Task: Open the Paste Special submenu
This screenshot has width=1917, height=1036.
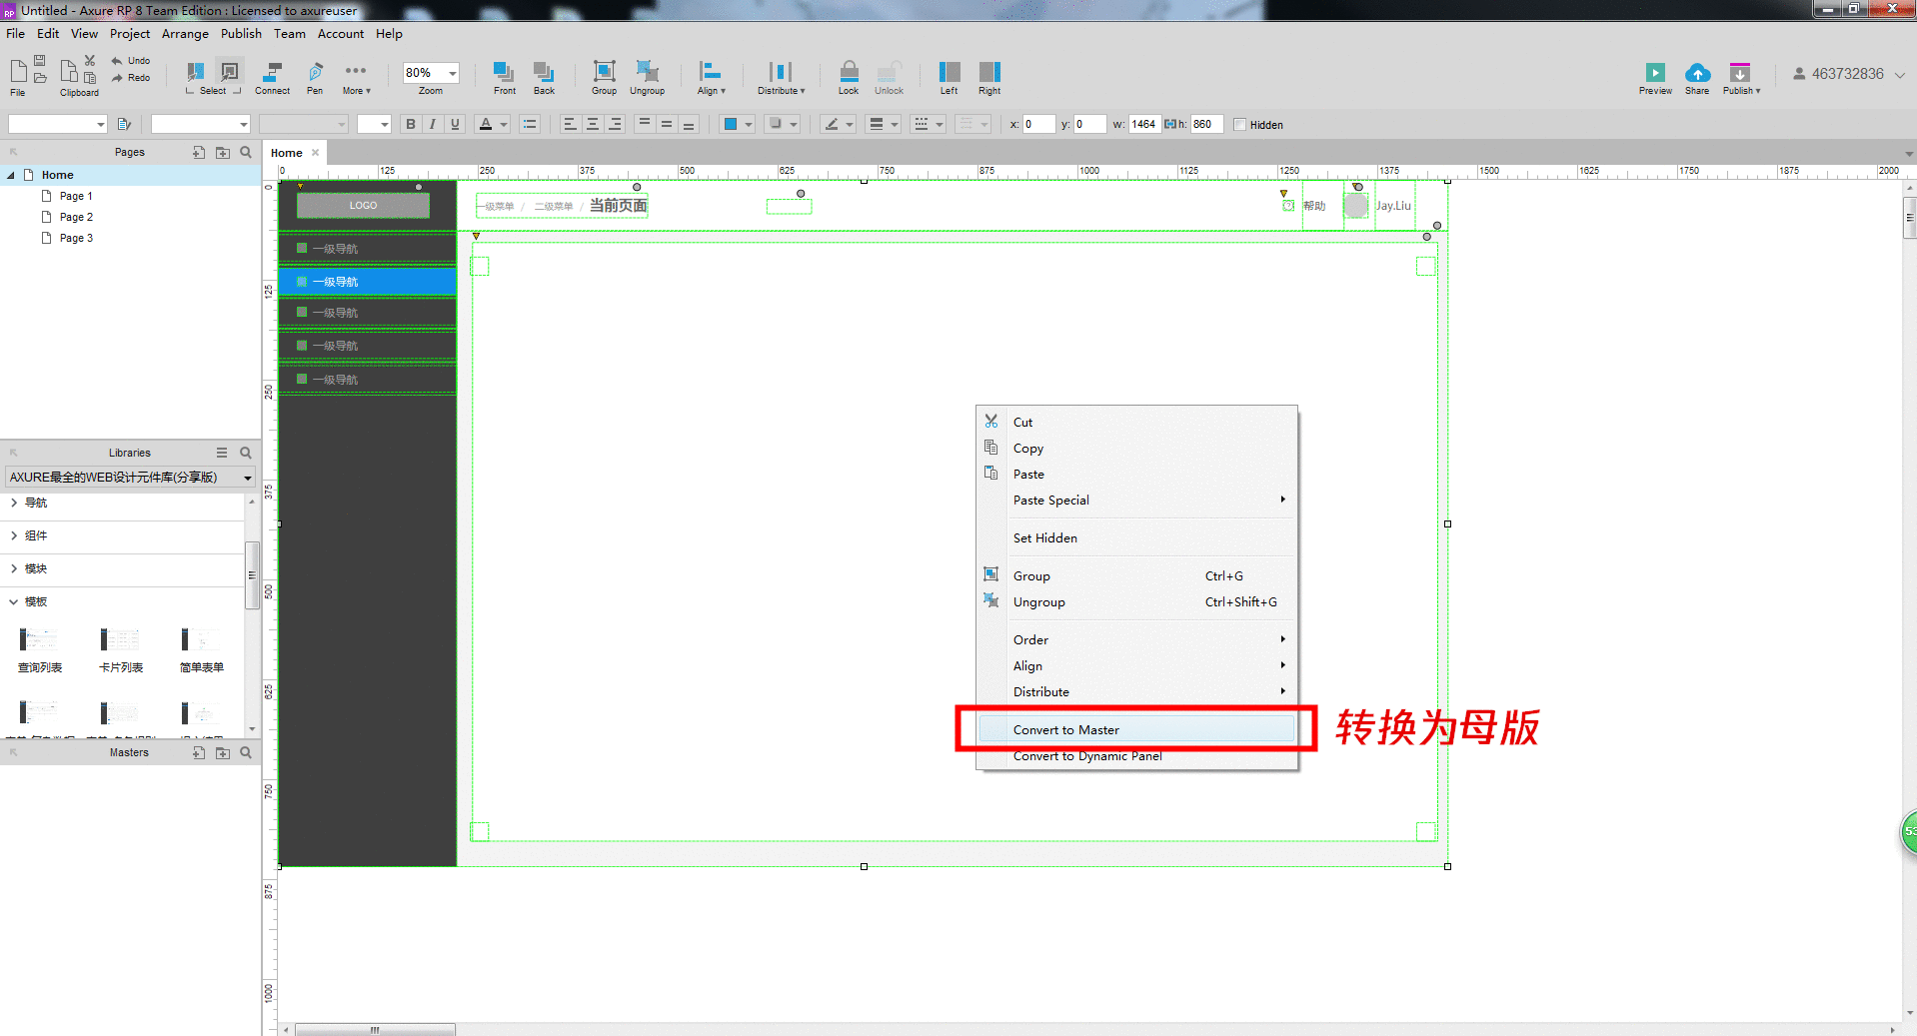Action: click(x=1136, y=501)
